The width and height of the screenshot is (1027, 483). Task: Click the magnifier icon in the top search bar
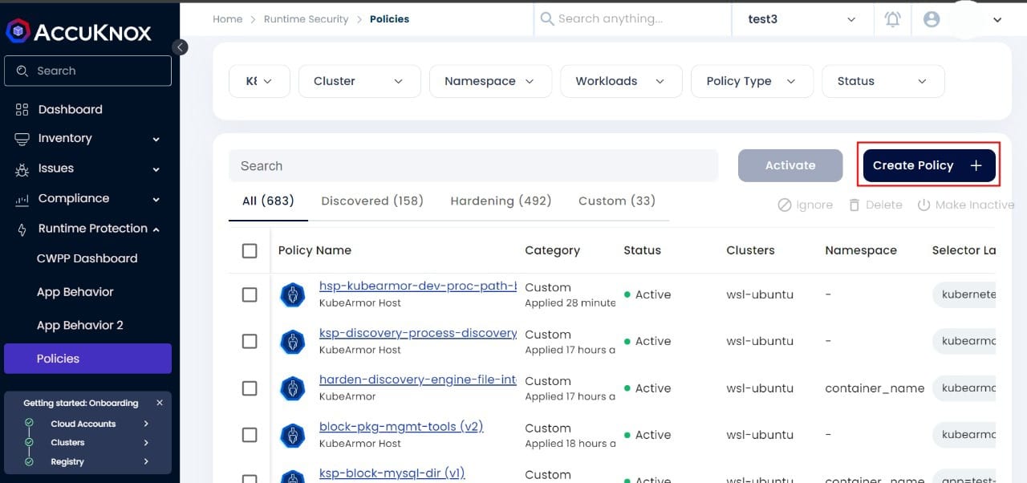(547, 18)
